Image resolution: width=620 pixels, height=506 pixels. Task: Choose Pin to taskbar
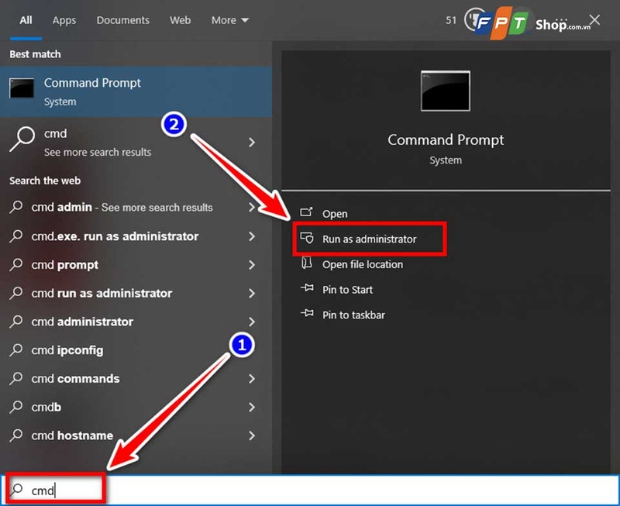[x=353, y=315]
